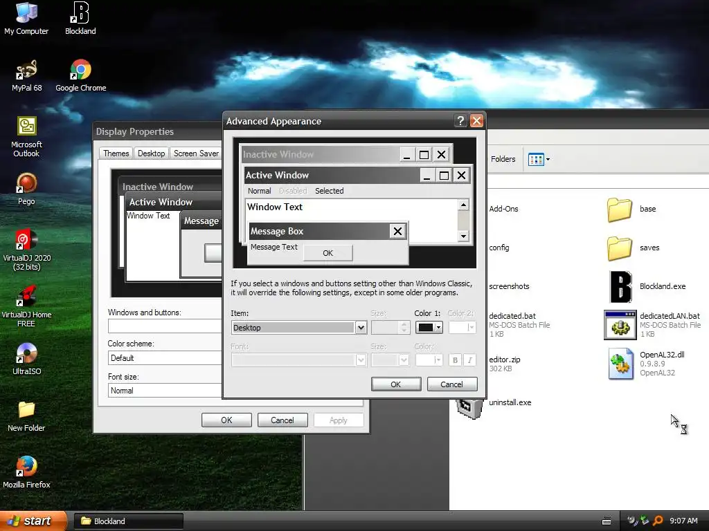Select saves folder icon in Explorer
The width and height of the screenshot is (709, 531).
click(x=620, y=248)
